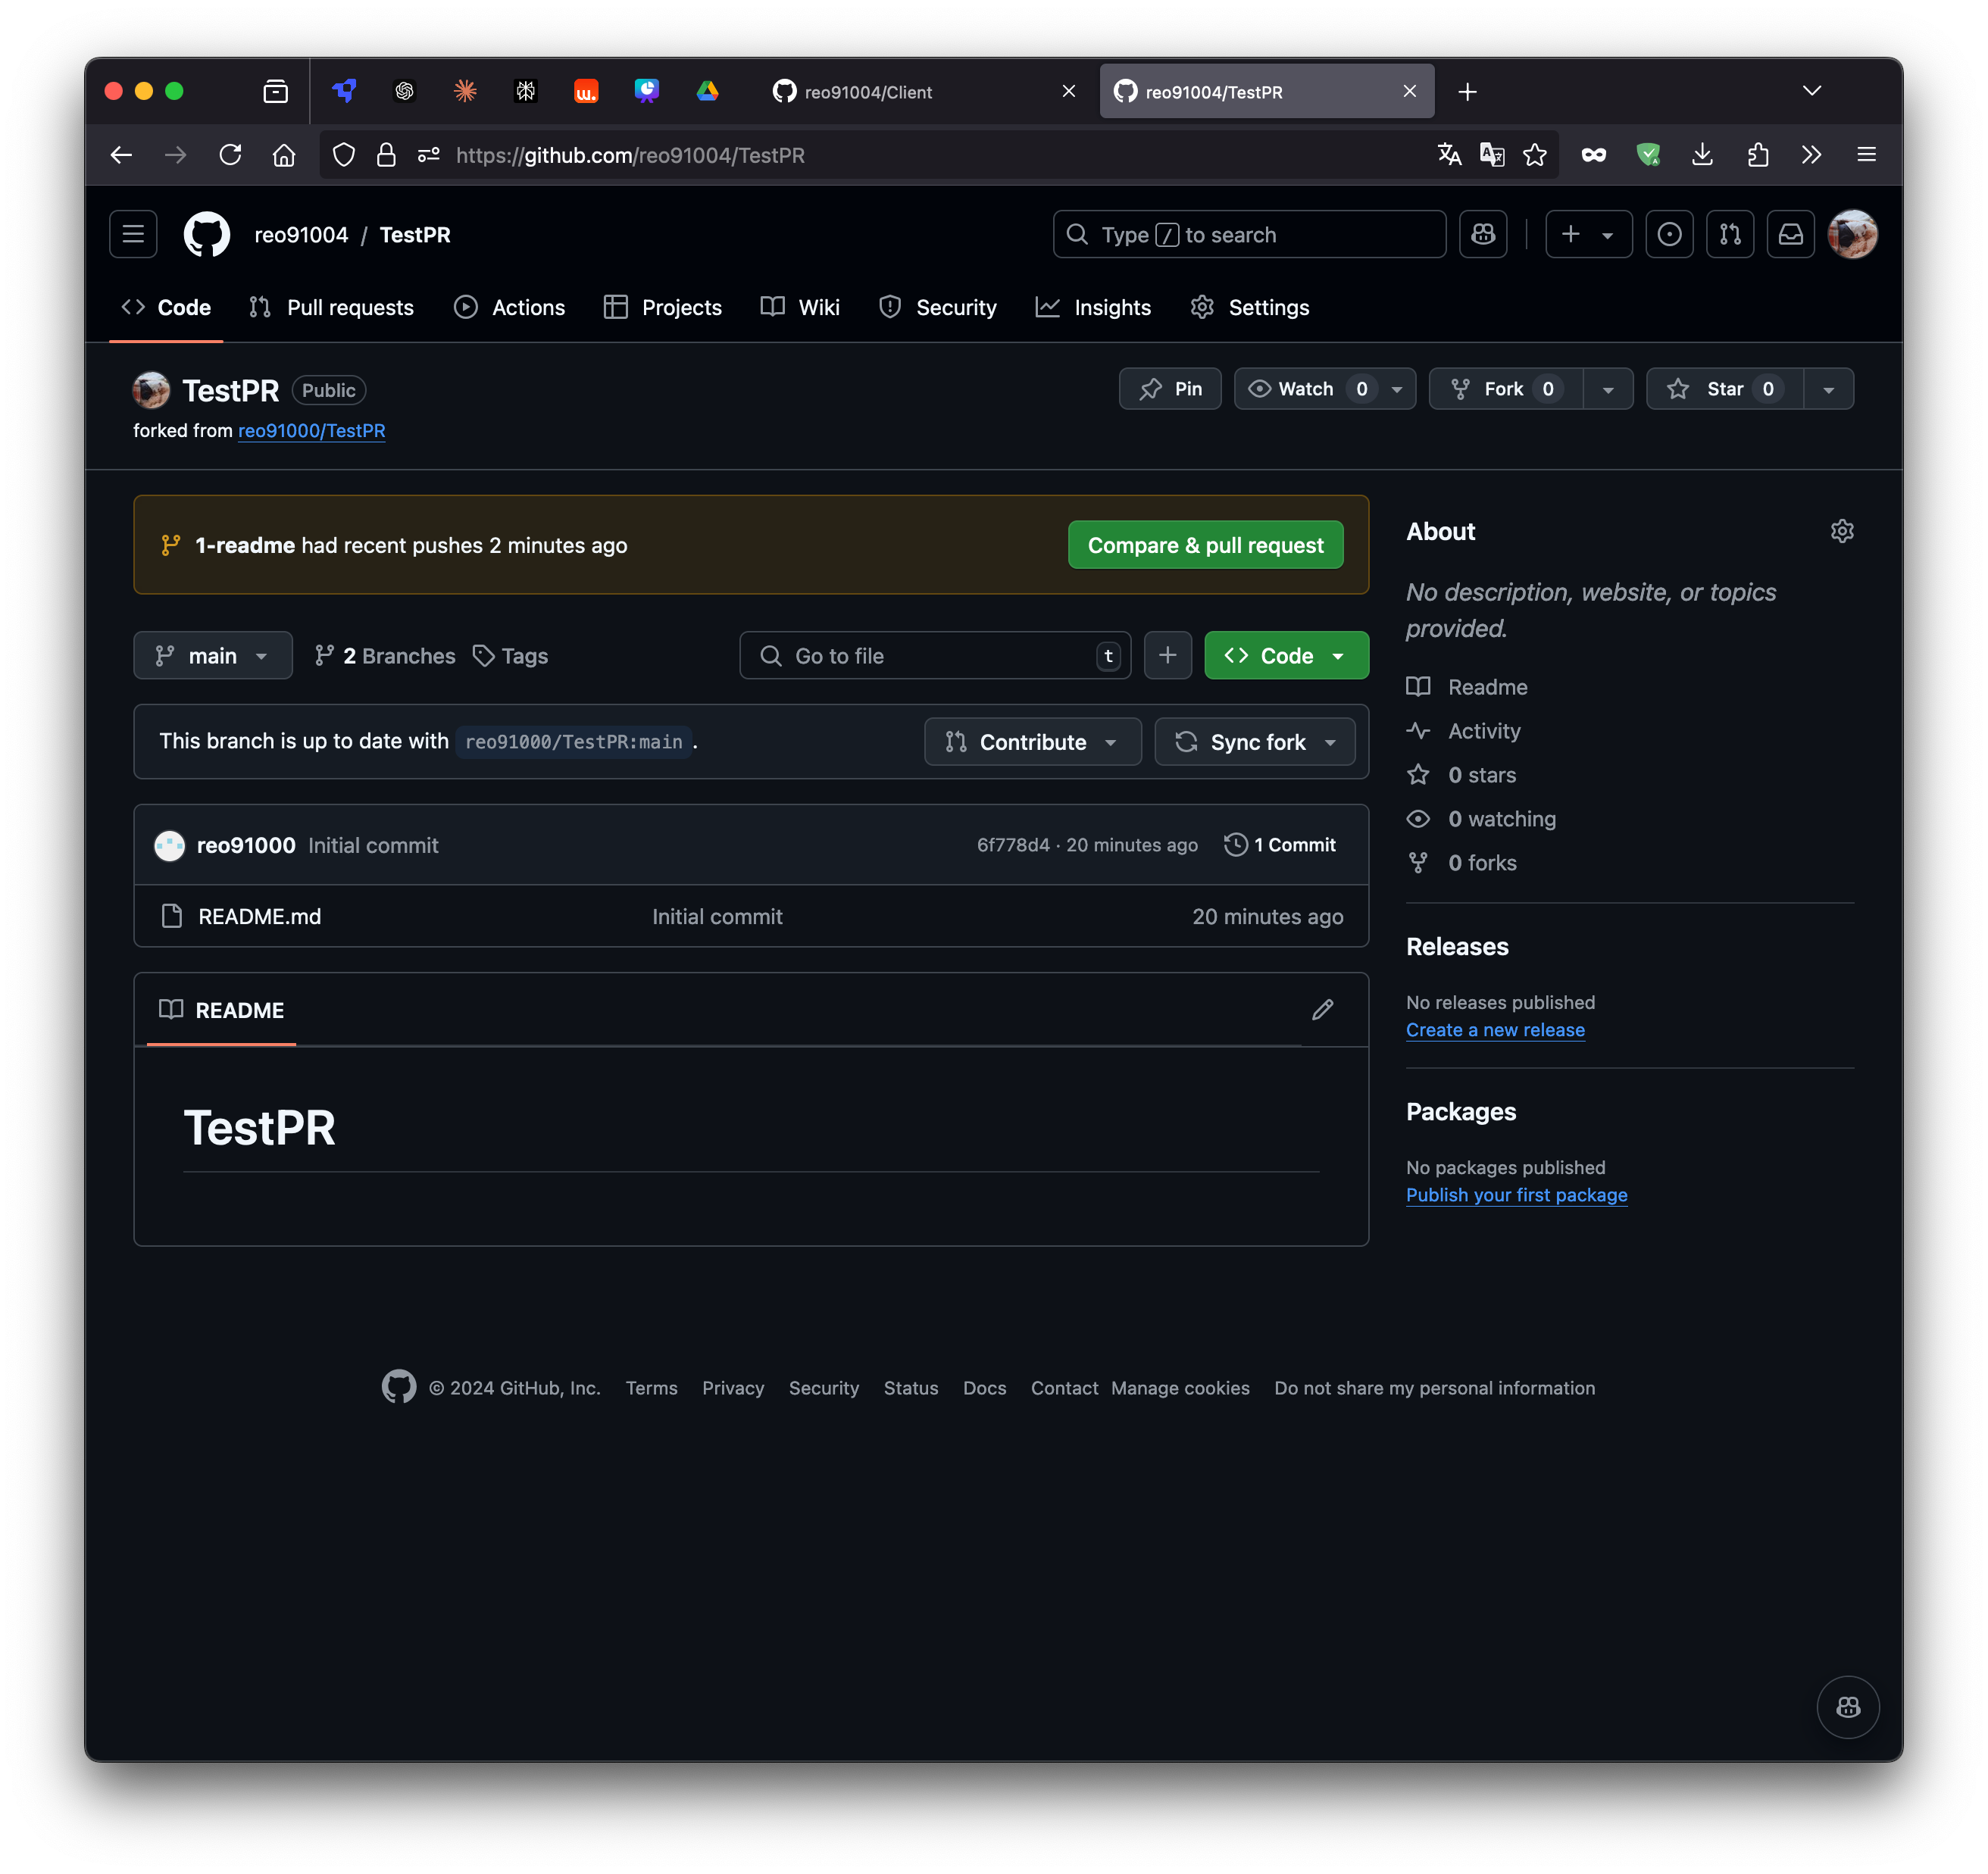Open the Sync fork dropdown
Viewport: 1988px width, 1874px height.
[x=1254, y=742]
